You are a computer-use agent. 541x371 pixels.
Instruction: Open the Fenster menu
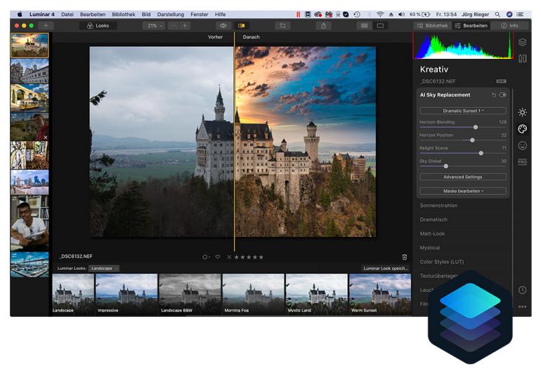click(200, 15)
